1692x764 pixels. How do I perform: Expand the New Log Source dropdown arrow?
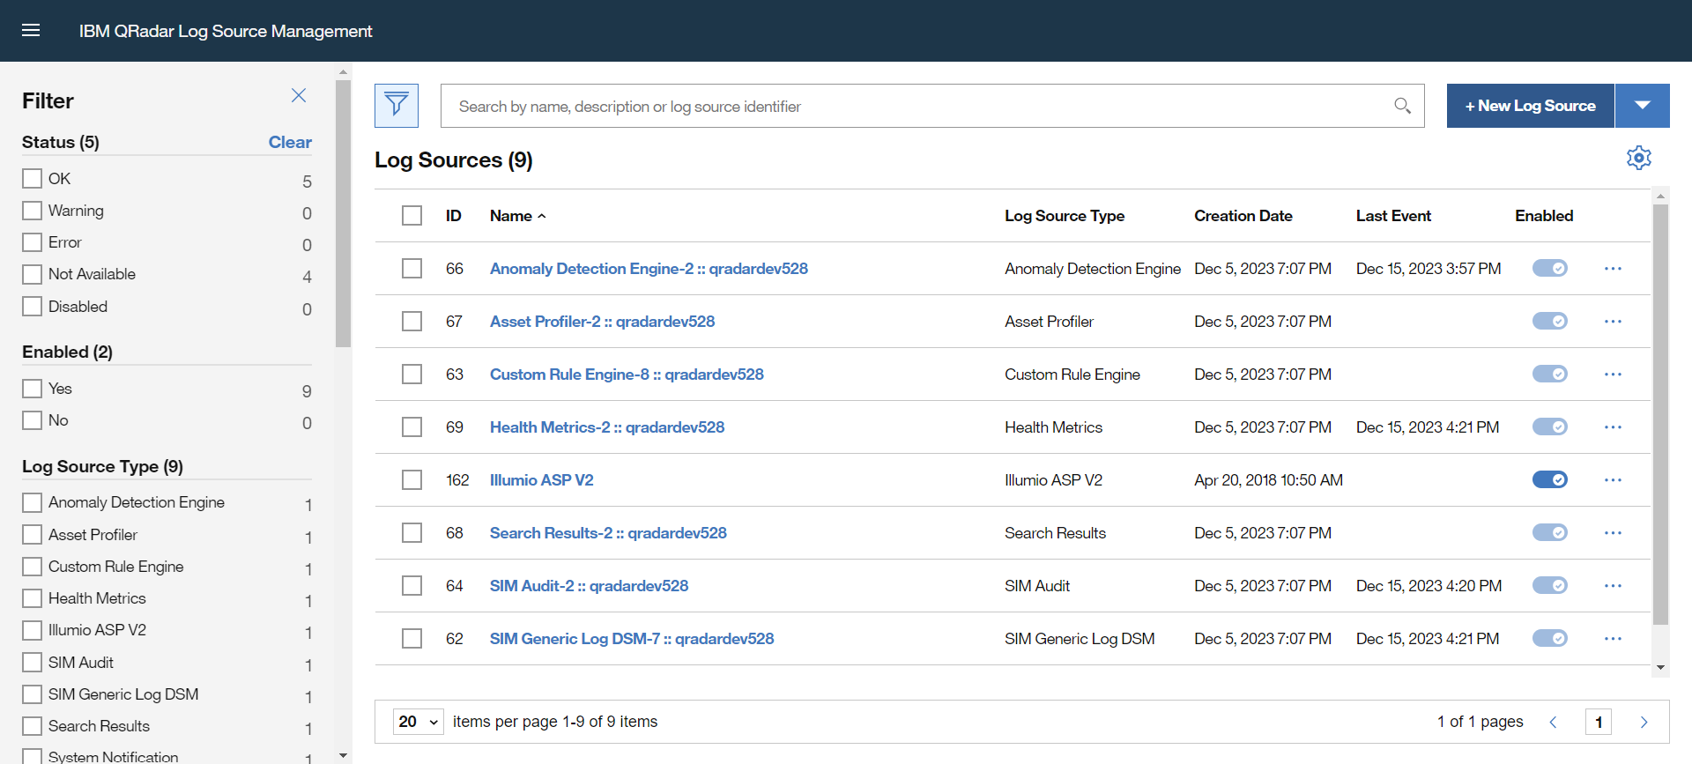pyautogui.click(x=1642, y=106)
